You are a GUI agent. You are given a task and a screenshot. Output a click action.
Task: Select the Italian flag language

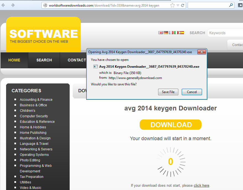tap(176, 32)
